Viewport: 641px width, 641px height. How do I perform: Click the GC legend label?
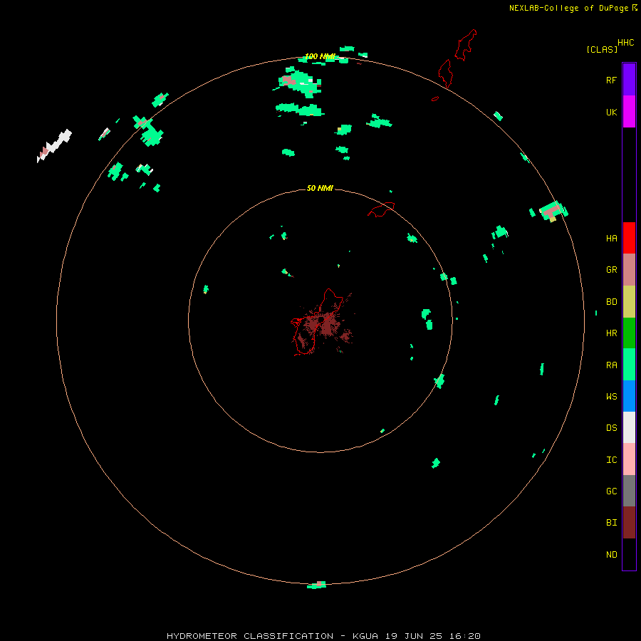(x=611, y=491)
